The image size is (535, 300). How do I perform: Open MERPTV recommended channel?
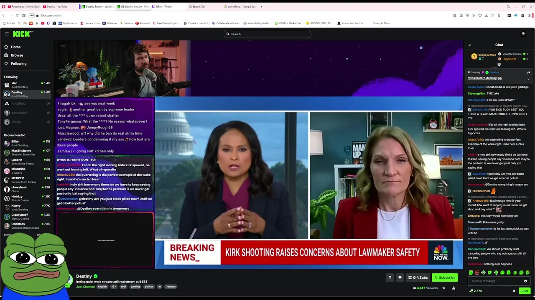27,180
